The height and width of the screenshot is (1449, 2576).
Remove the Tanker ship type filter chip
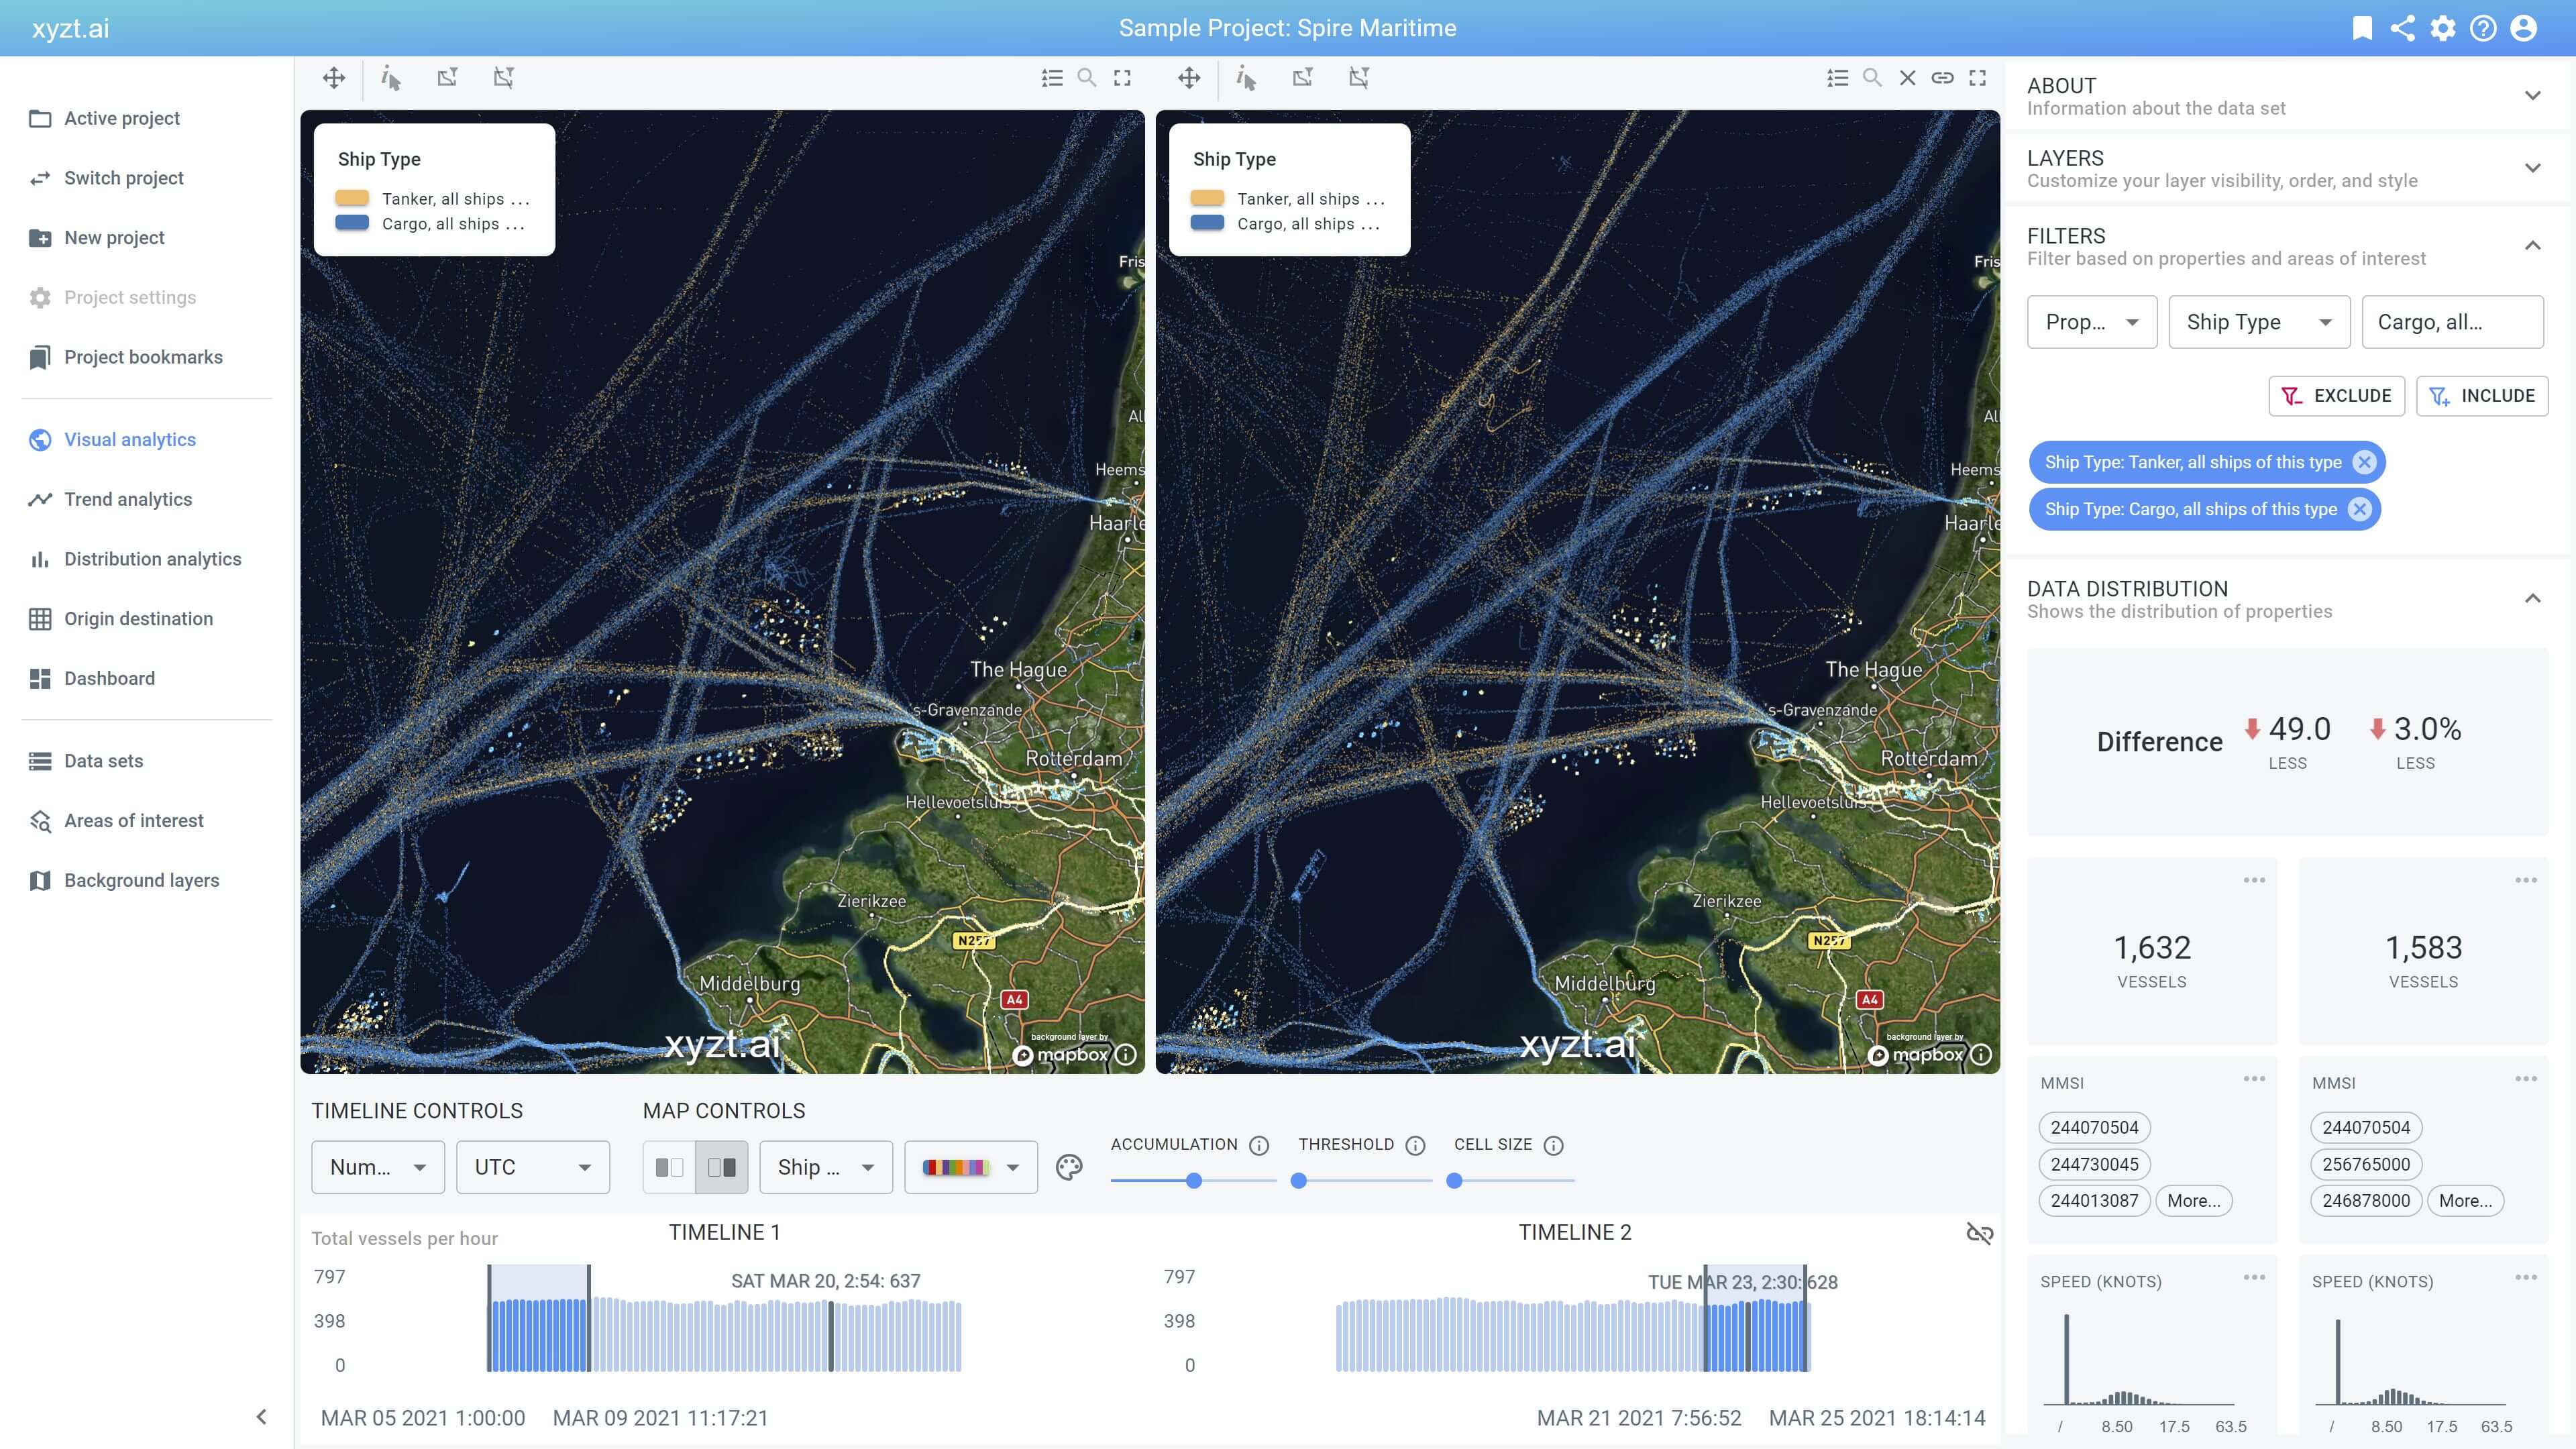[2364, 462]
